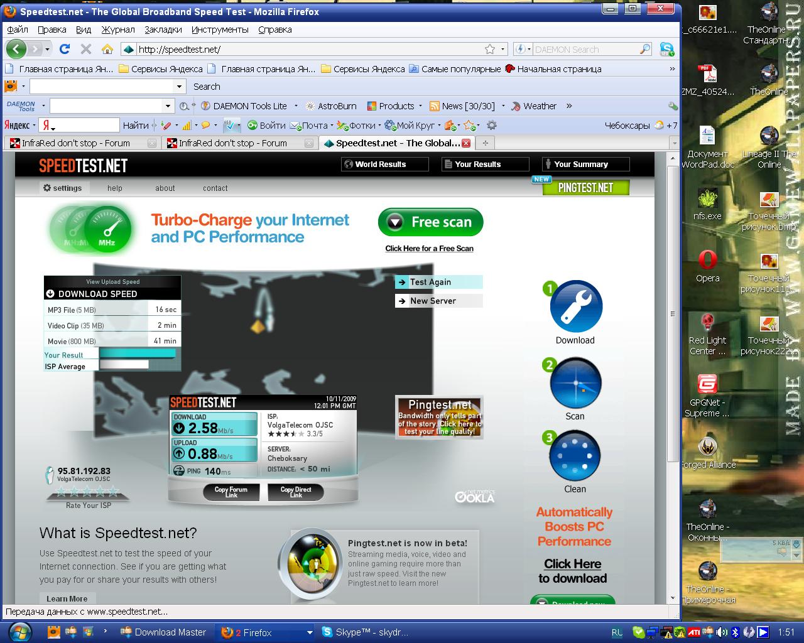Open the search engine selector dropdown
804x643 pixels.
[522, 49]
